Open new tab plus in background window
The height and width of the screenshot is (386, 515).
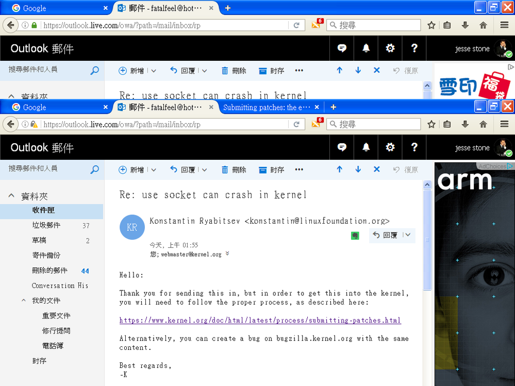click(228, 8)
